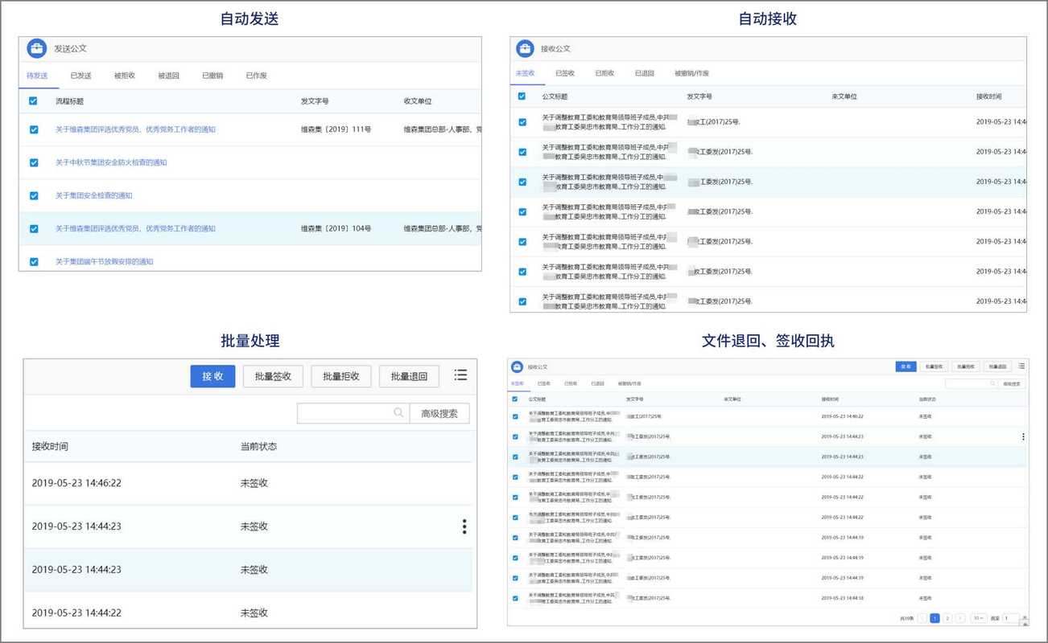The height and width of the screenshot is (643, 1048).
Task: Open page-size 10 dropdown in pagination
Action: coord(978,618)
